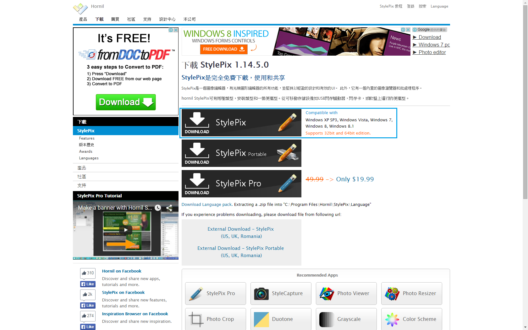The height and width of the screenshot is (330, 528).
Task: Click the StylePix pencil download banner
Action: pos(241,123)
